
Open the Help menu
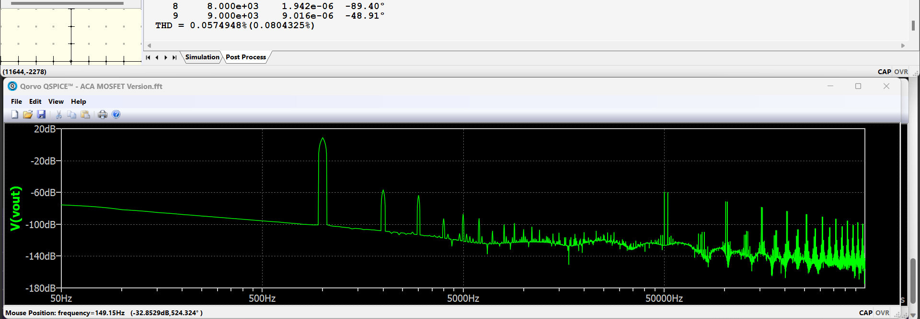(x=79, y=101)
